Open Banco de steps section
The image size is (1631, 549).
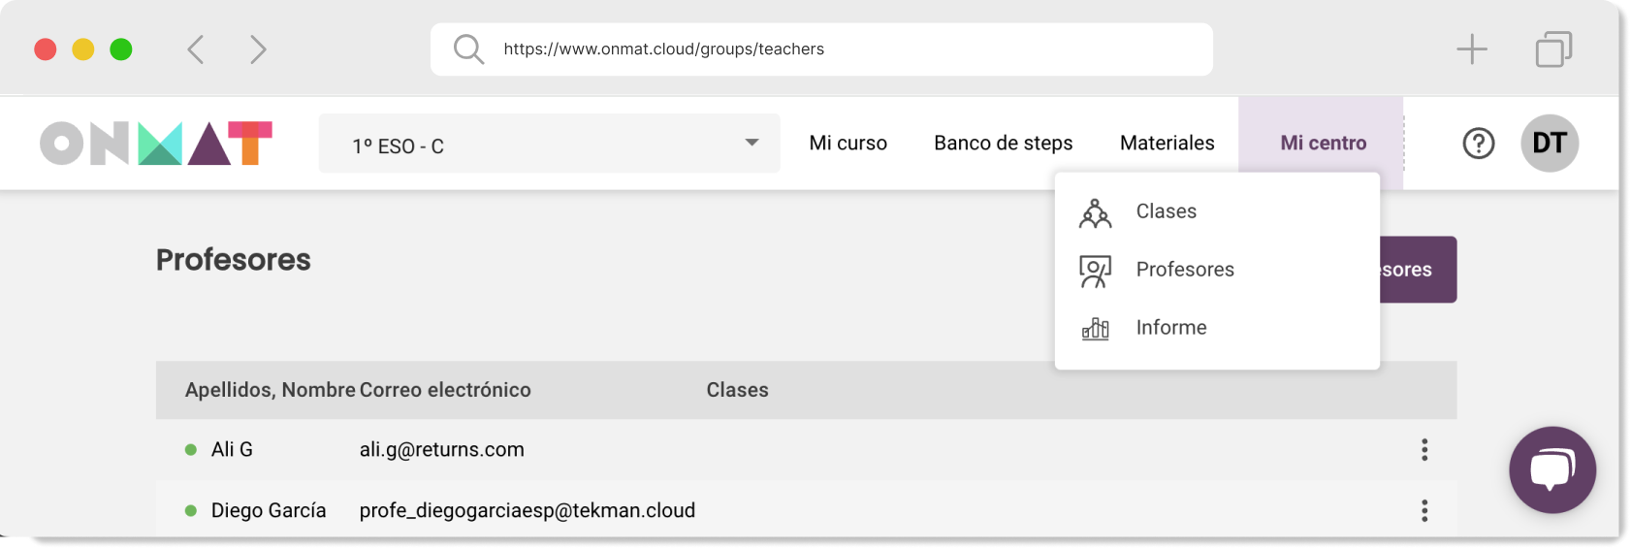click(1003, 144)
